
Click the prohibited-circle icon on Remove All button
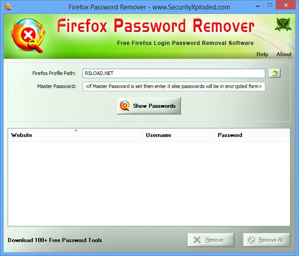tap(251, 240)
